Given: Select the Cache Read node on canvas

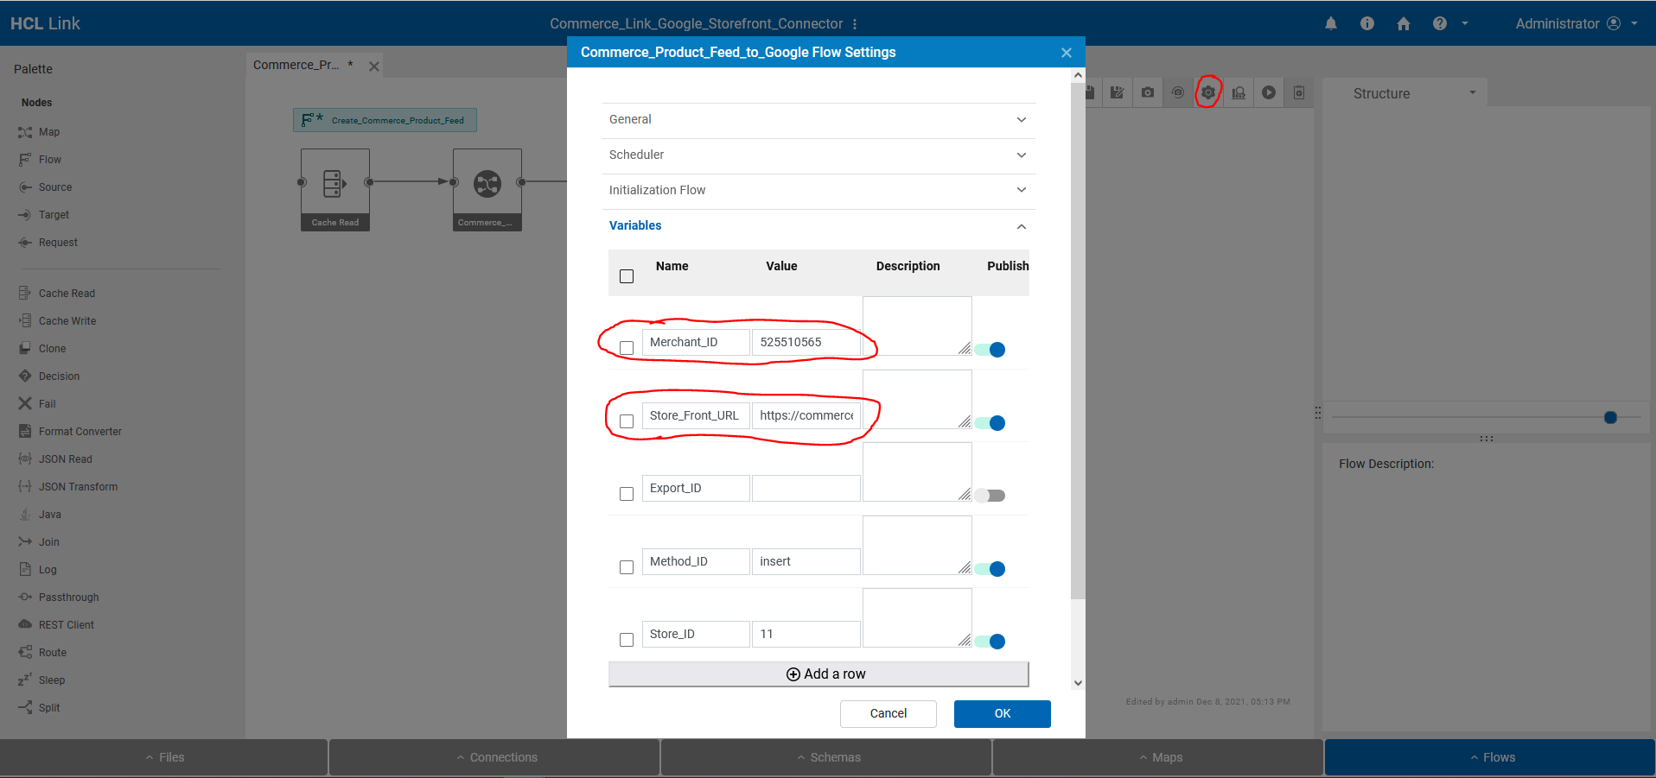Looking at the screenshot, I should tap(335, 189).
